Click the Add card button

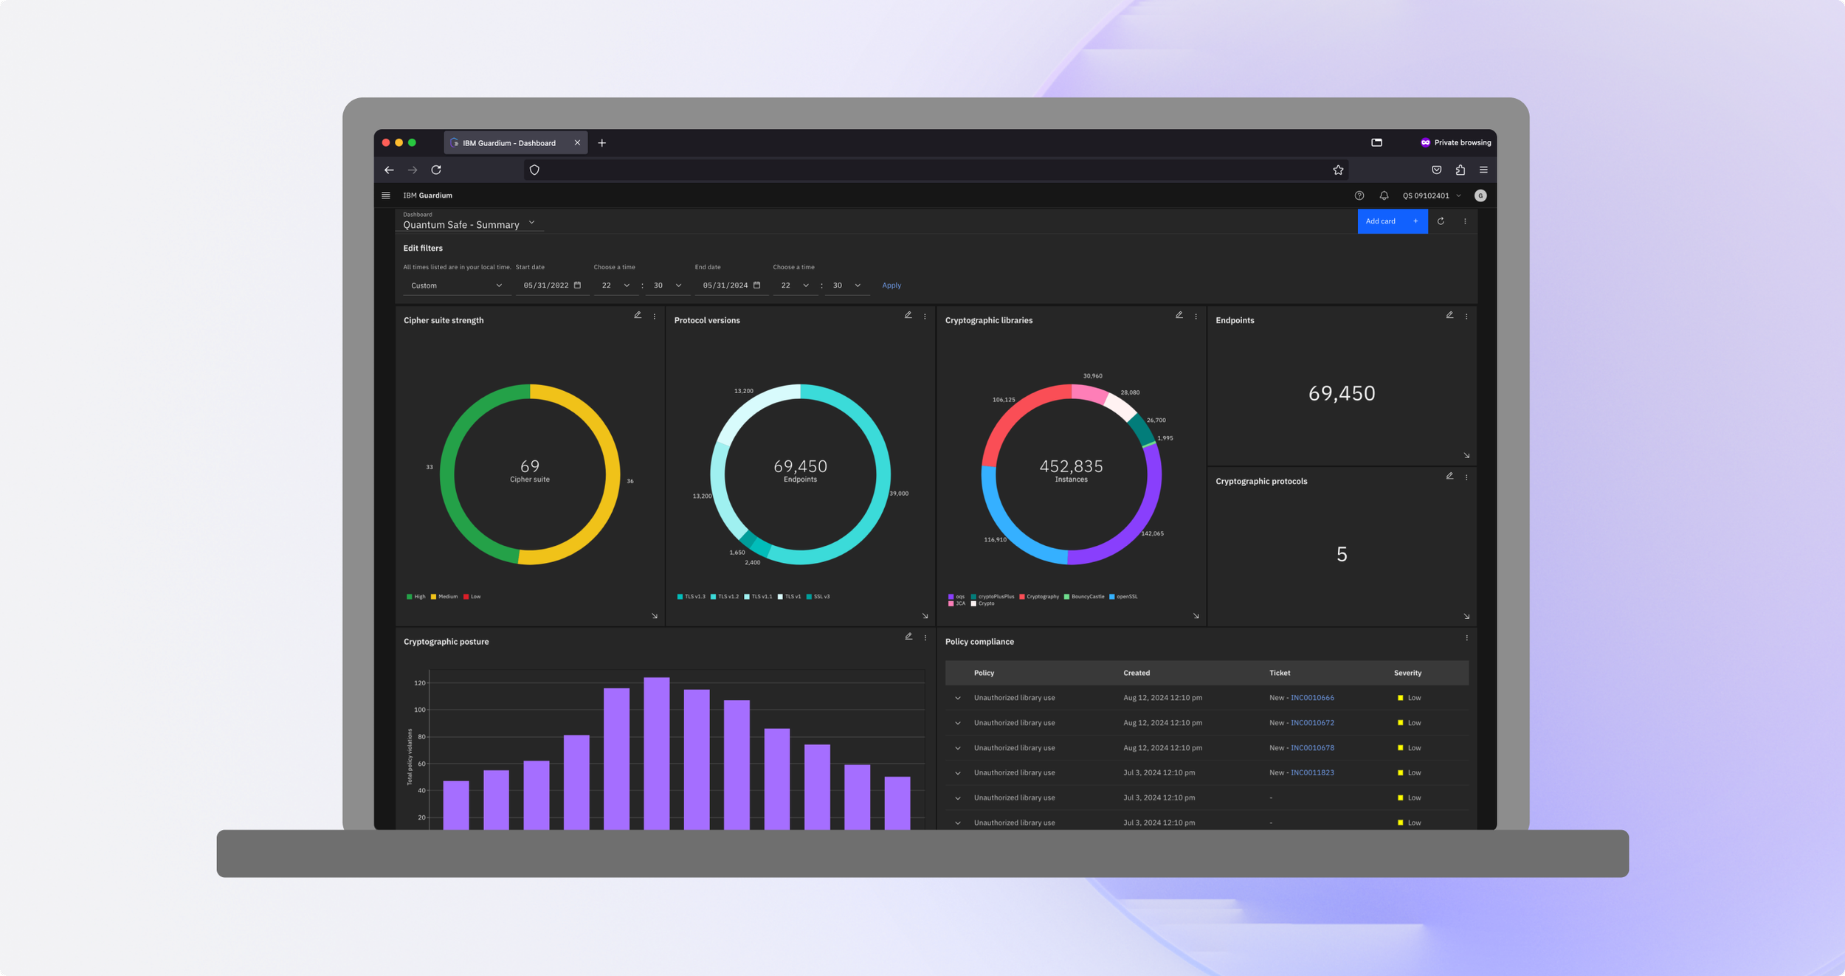pos(1391,221)
